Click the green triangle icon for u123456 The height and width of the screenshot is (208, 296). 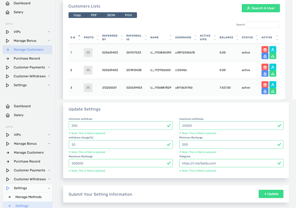[x=273, y=74]
